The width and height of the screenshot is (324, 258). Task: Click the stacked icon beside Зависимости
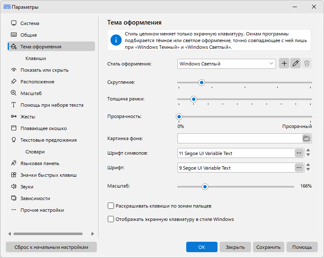[14, 198]
